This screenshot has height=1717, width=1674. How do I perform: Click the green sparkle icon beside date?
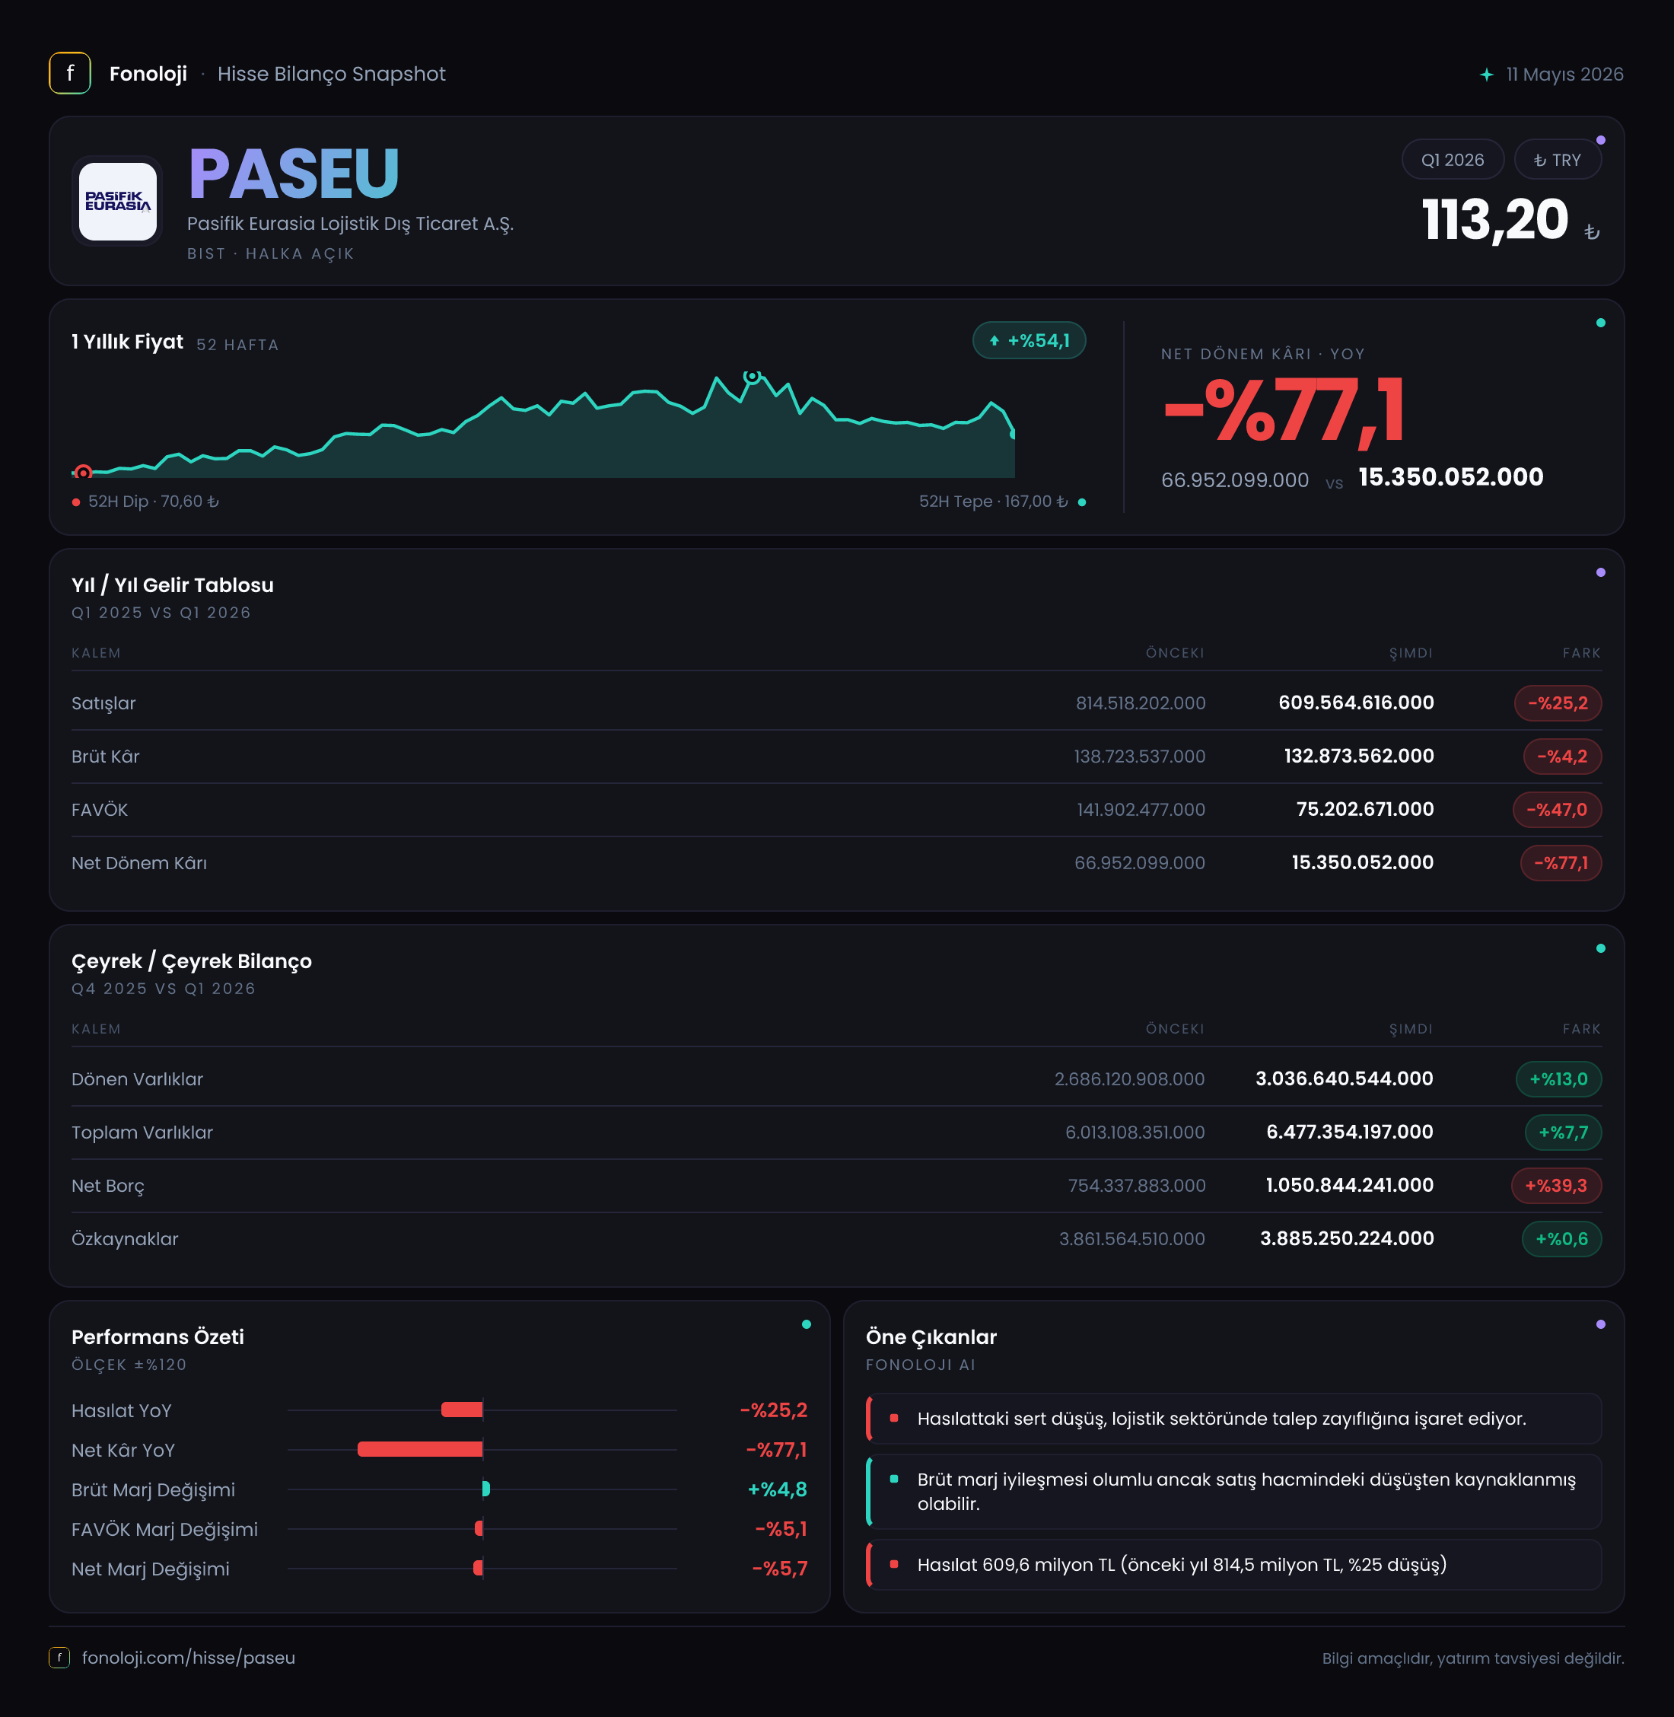coord(1486,75)
